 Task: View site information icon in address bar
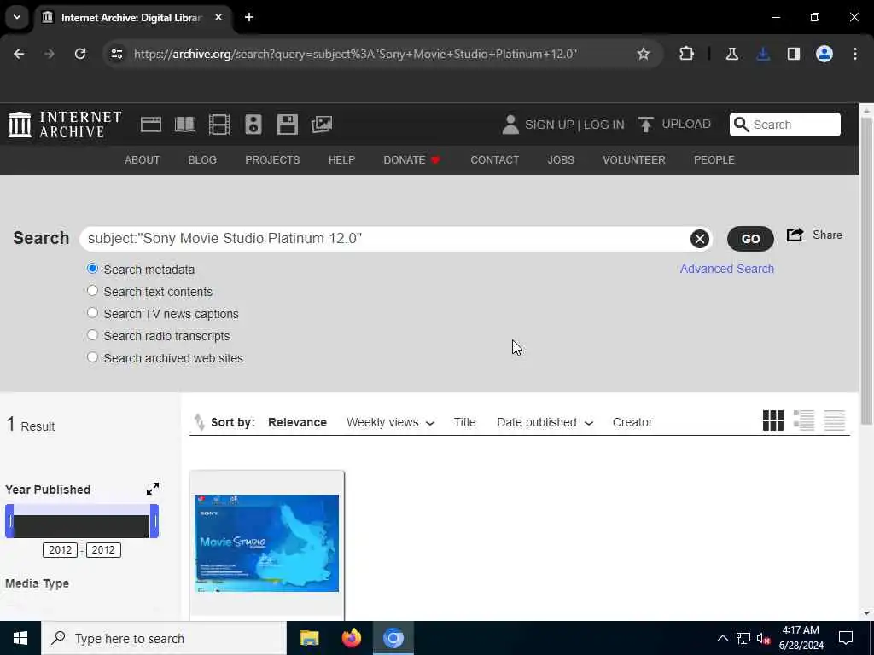tap(116, 54)
